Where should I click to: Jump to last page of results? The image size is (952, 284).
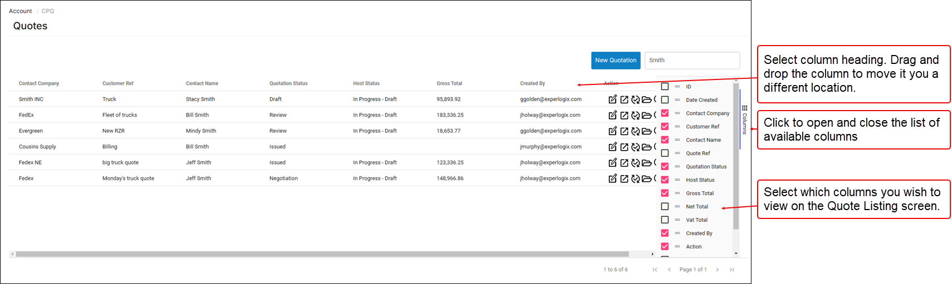(732, 270)
